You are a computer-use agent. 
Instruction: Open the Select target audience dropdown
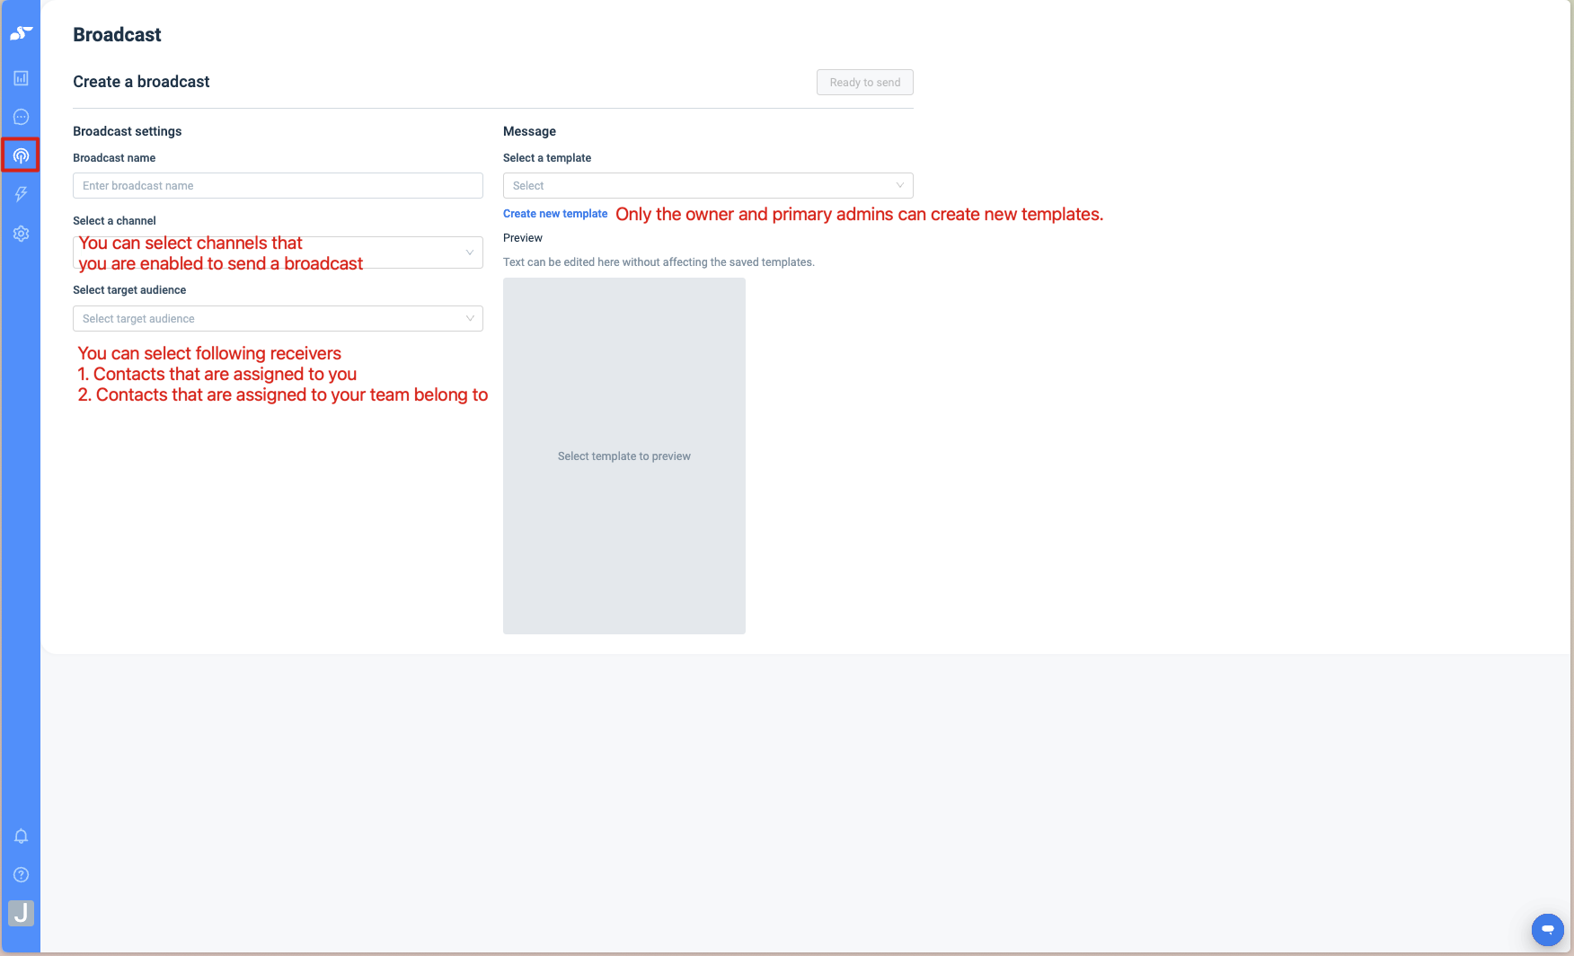pos(278,319)
